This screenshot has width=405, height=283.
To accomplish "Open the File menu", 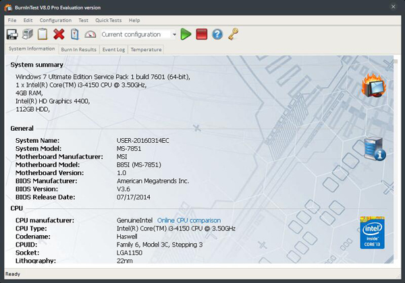I will (x=12, y=20).
